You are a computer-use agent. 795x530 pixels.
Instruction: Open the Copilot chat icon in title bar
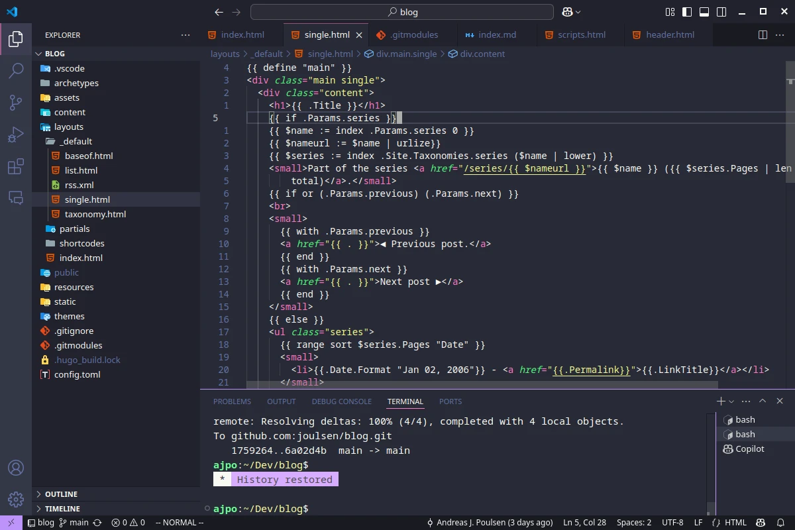click(x=568, y=12)
